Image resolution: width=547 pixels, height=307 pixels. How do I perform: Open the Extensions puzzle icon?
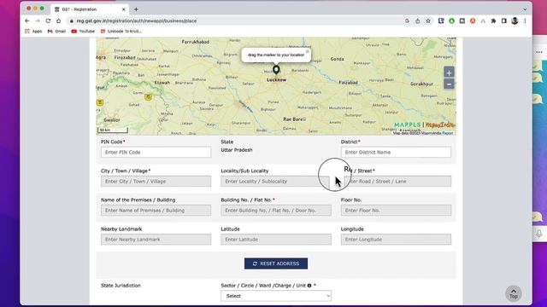click(493, 20)
